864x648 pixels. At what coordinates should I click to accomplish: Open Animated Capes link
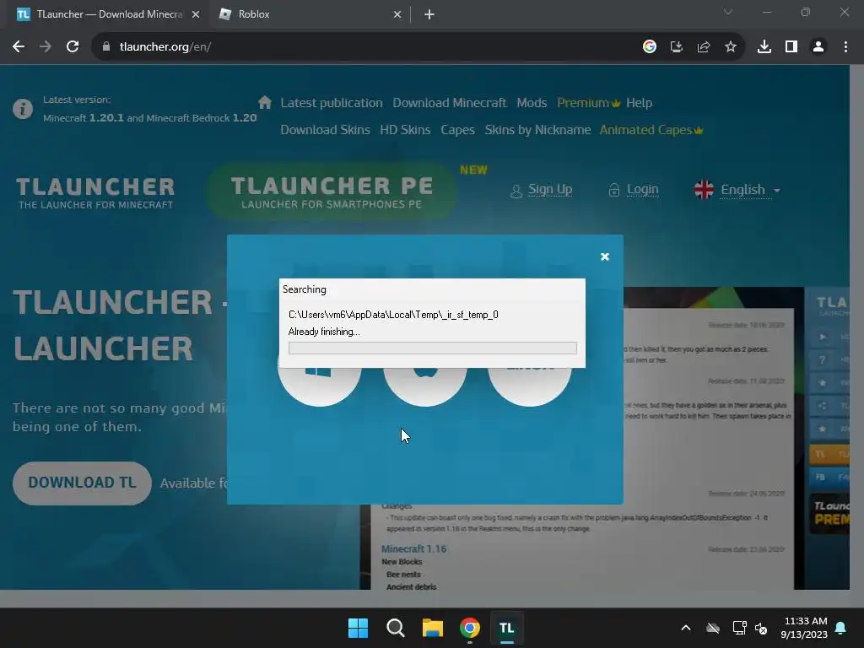click(x=651, y=130)
